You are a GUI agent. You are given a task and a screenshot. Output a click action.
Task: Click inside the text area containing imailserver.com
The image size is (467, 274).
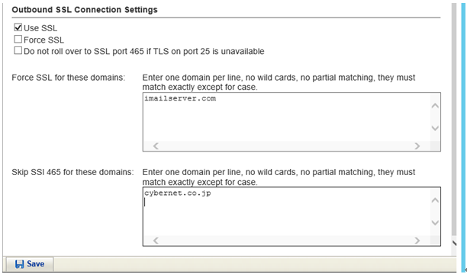point(286,117)
